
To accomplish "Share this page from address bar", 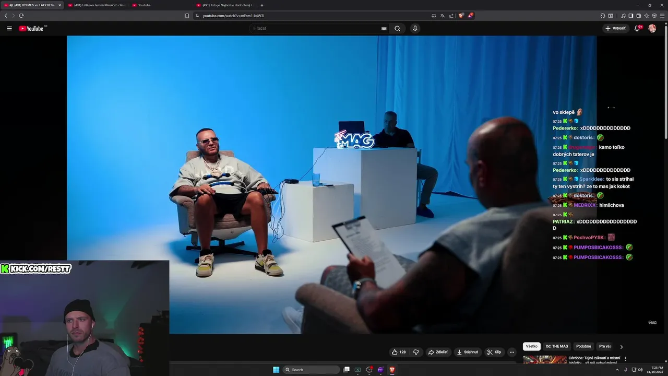I will point(451,16).
